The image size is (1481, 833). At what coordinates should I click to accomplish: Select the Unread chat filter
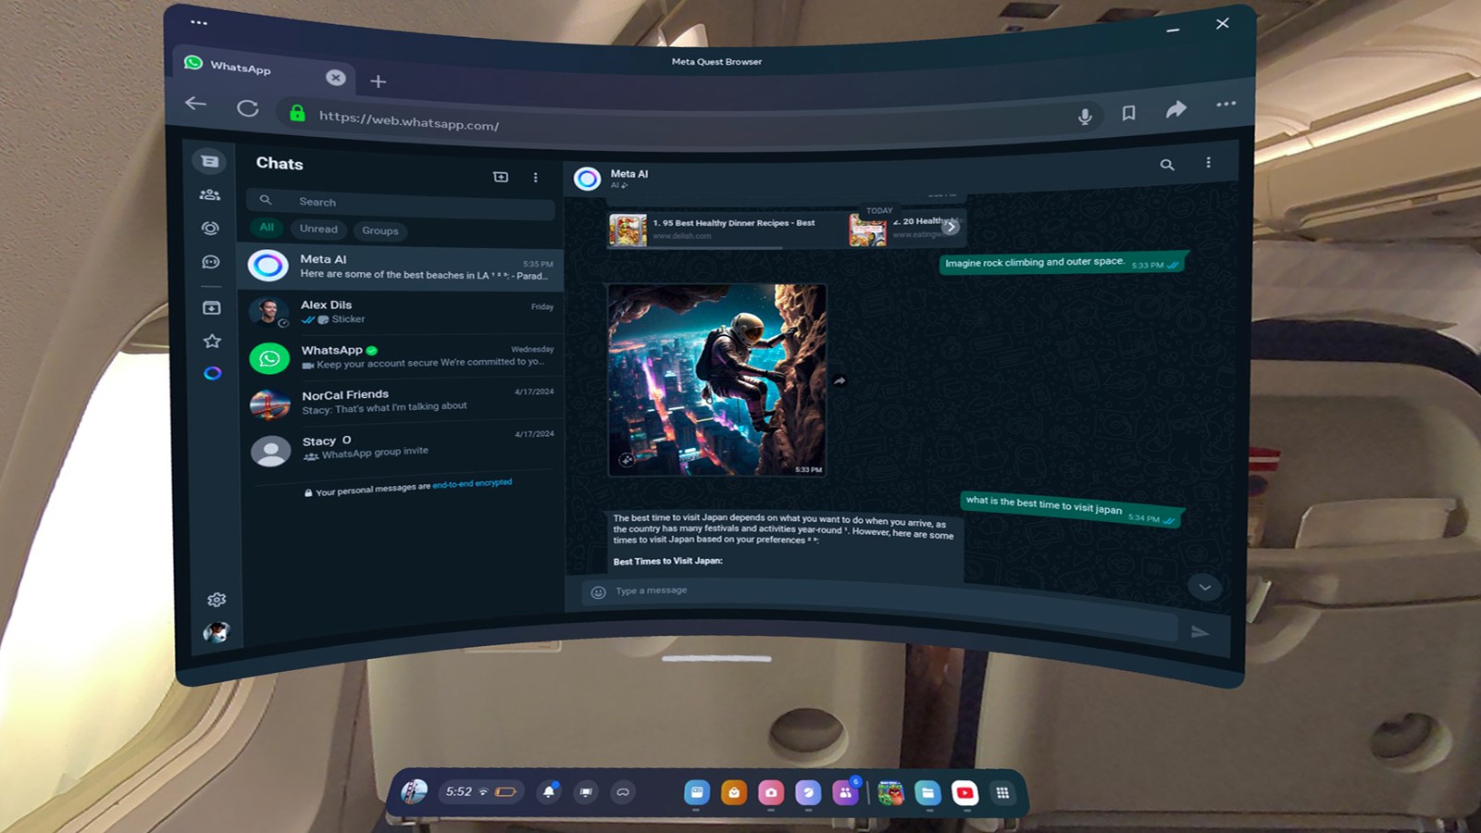(x=318, y=229)
